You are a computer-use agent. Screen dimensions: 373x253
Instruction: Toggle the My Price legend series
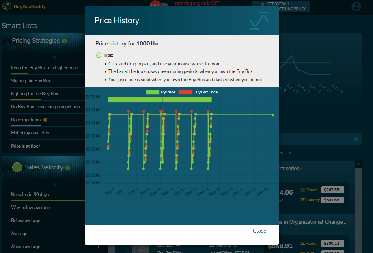pyautogui.click(x=161, y=92)
